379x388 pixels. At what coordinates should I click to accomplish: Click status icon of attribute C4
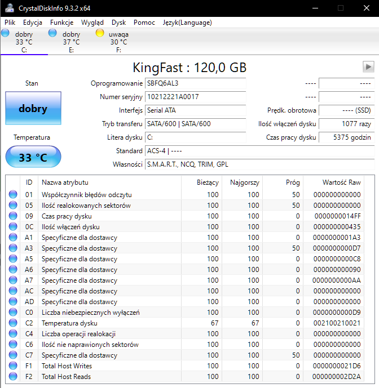click(x=13, y=333)
